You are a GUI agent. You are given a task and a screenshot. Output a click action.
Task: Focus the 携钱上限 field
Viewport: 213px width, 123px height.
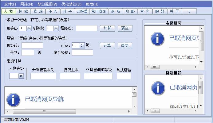point(70,76)
